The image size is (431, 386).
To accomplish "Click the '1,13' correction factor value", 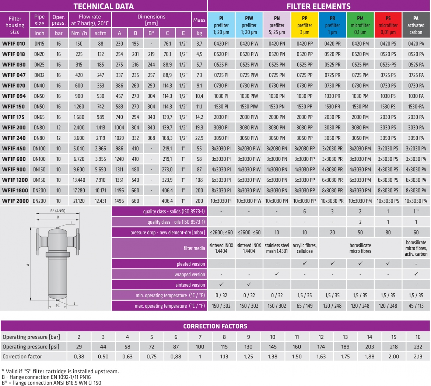I will [224, 357].
